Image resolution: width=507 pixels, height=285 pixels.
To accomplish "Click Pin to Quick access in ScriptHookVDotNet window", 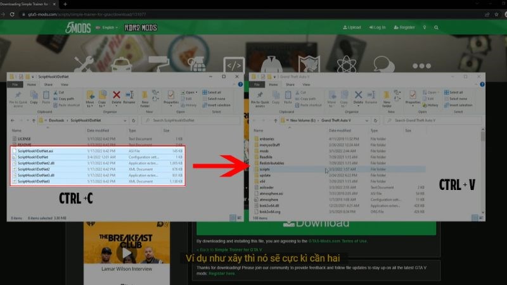I will tap(18, 99).
